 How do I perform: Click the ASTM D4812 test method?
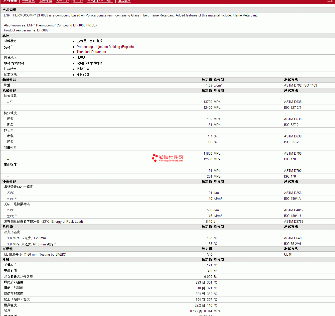[x=294, y=210]
